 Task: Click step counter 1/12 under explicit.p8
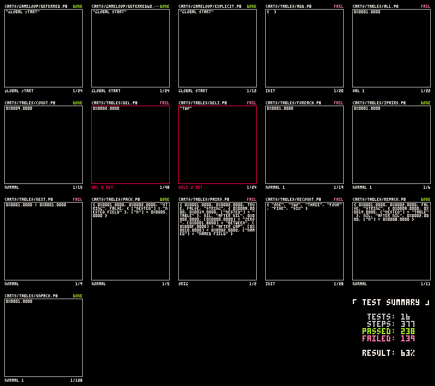point(251,91)
